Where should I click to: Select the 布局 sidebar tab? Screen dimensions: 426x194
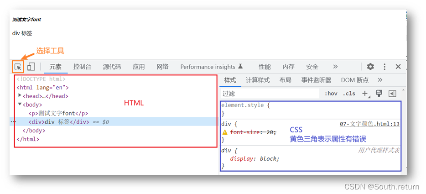(x=285, y=80)
